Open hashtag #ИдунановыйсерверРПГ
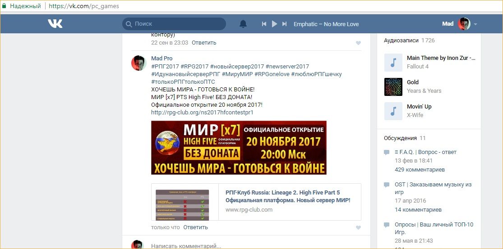This screenshot has width=503, height=249. [185, 74]
